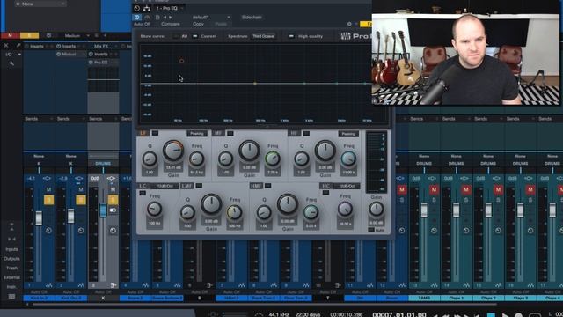This screenshot has height=317, width=563.
Task: Open HC slope dropdown
Action: click(x=347, y=186)
